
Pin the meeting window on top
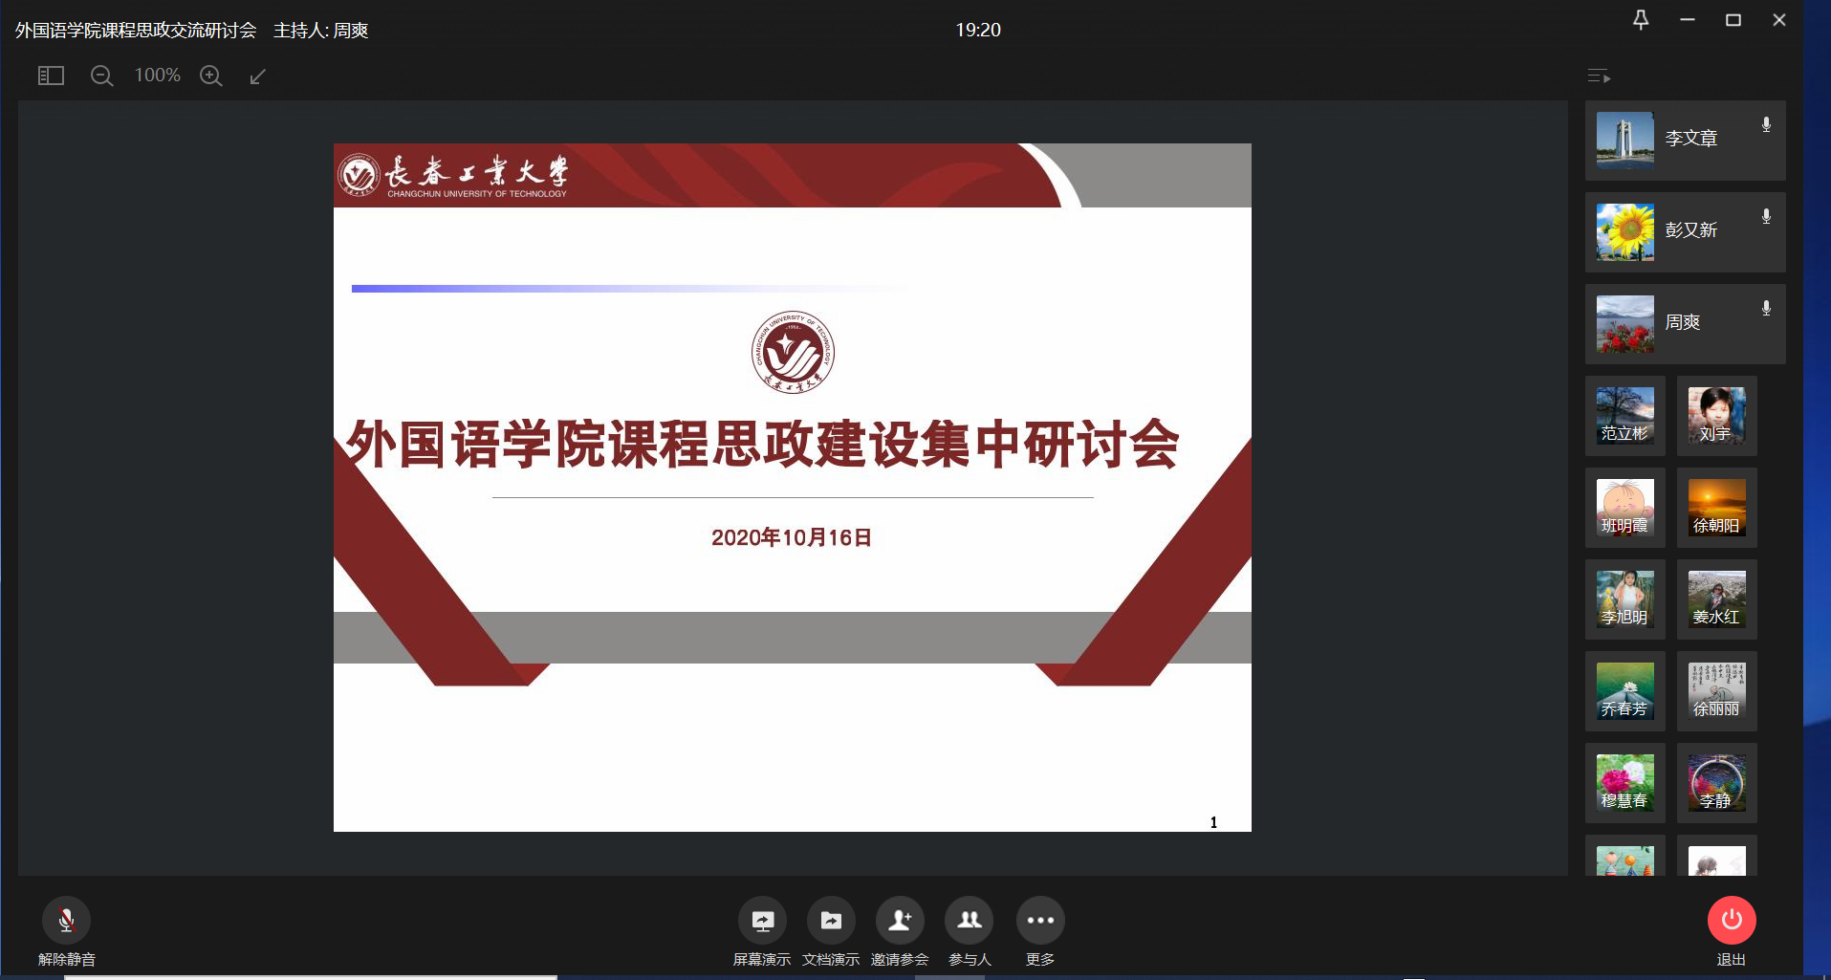pos(1641,20)
